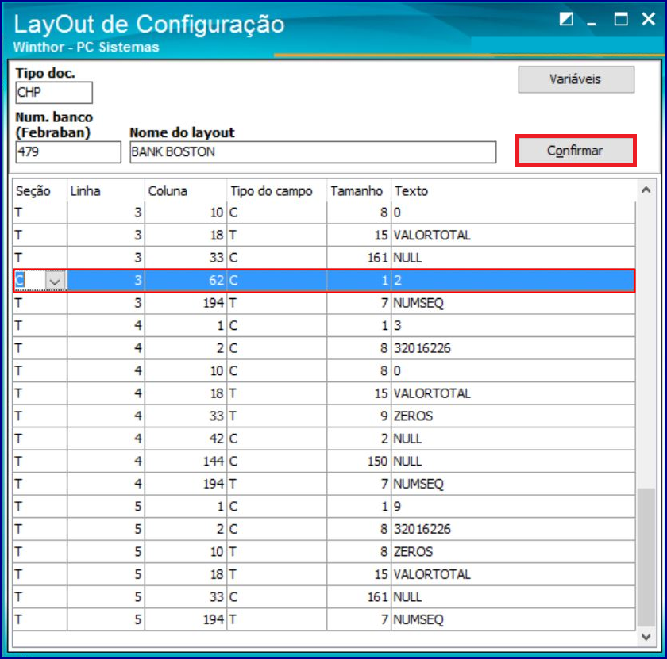Select VALORTOTAL text cell in linha 3
Viewport: 667px width, 659px height.
(x=513, y=236)
